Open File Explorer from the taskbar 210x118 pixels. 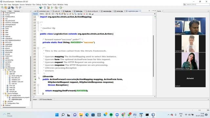coord(81,115)
